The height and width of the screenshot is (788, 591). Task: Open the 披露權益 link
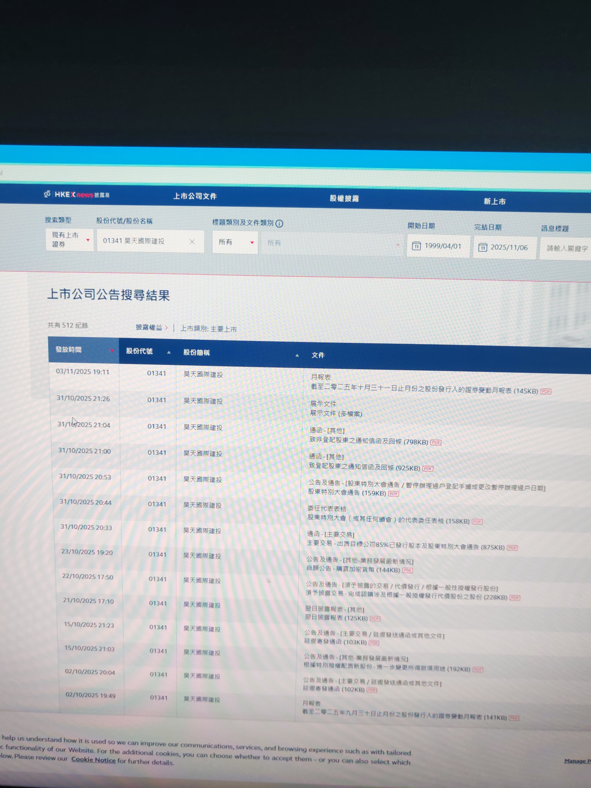click(151, 327)
